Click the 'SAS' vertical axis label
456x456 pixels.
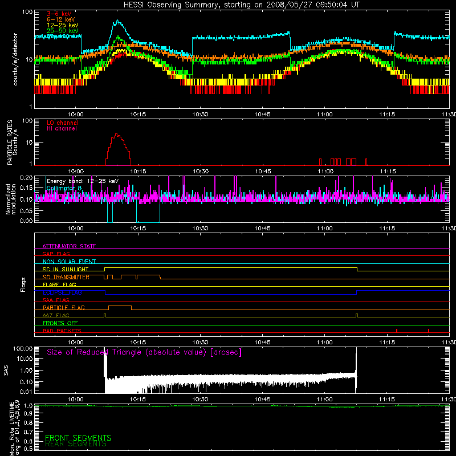(6, 370)
